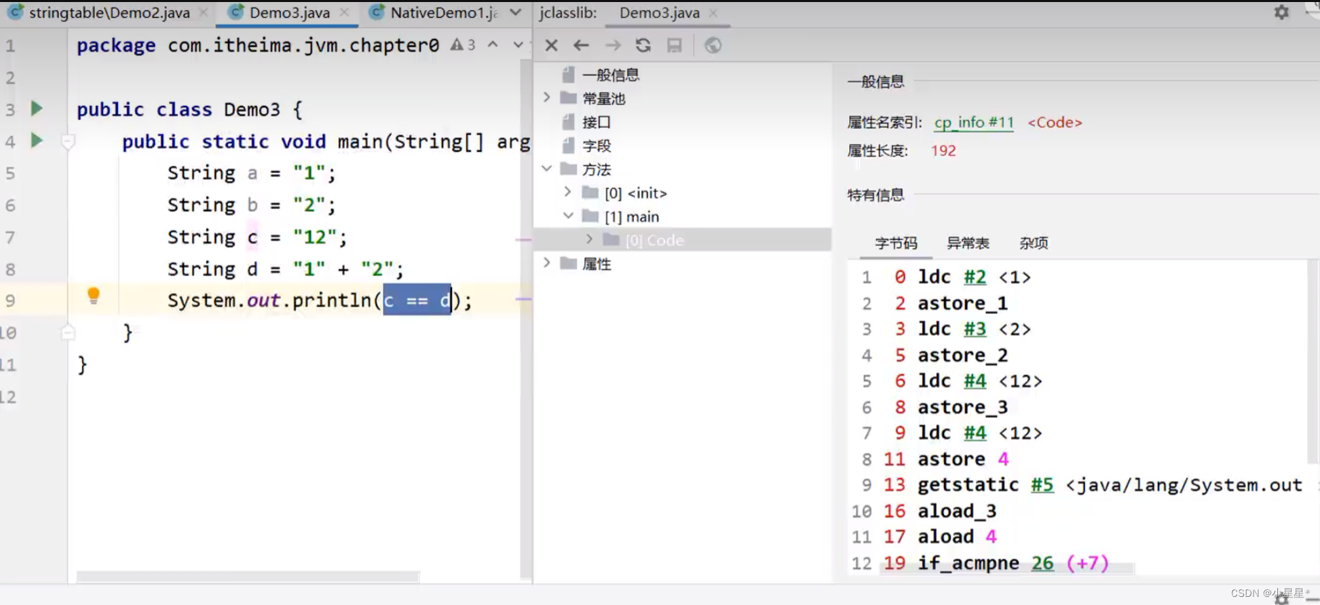
Task: Fold the main method body in gutter
Action: (x=68, y=141)
